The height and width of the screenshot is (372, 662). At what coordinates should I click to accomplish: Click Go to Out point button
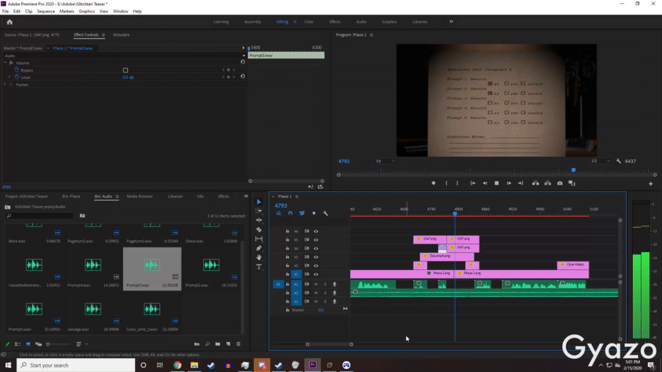520,183
